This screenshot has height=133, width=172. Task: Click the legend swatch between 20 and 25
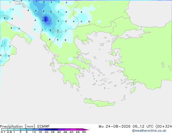coord(48,129)
